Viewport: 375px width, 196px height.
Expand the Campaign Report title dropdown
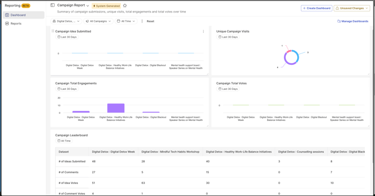tap(88, 6)
